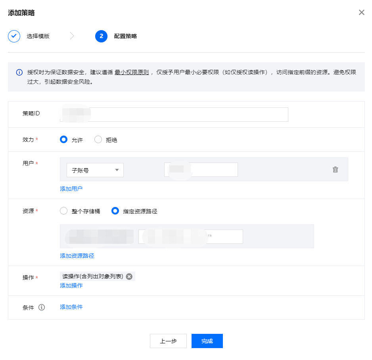Choose 指定资源路径 resource option
372x360 pixels.
115,211
